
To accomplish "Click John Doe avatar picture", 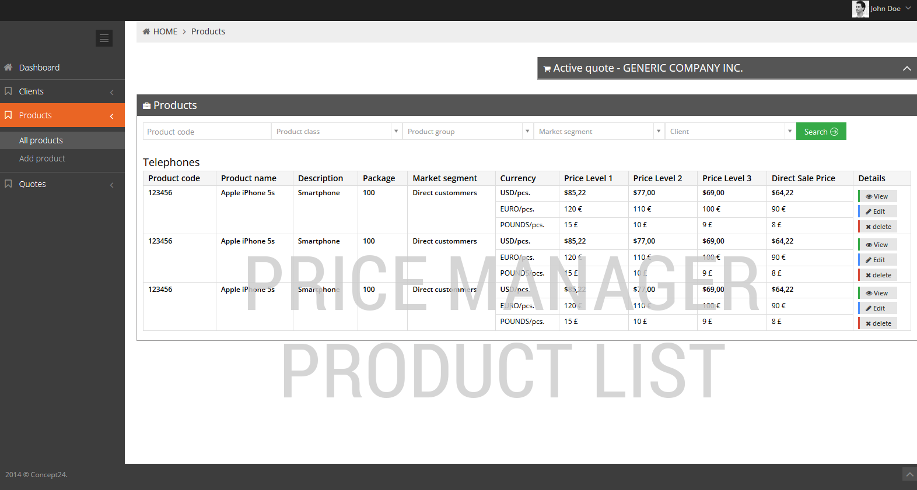I will (860, 9).
